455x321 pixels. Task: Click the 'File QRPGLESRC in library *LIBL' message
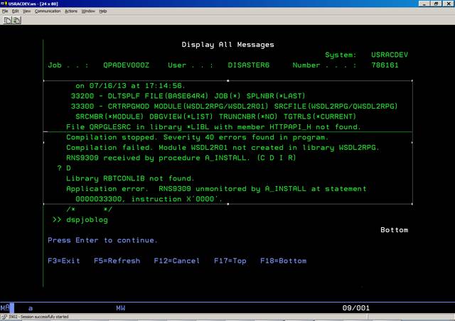213,127
